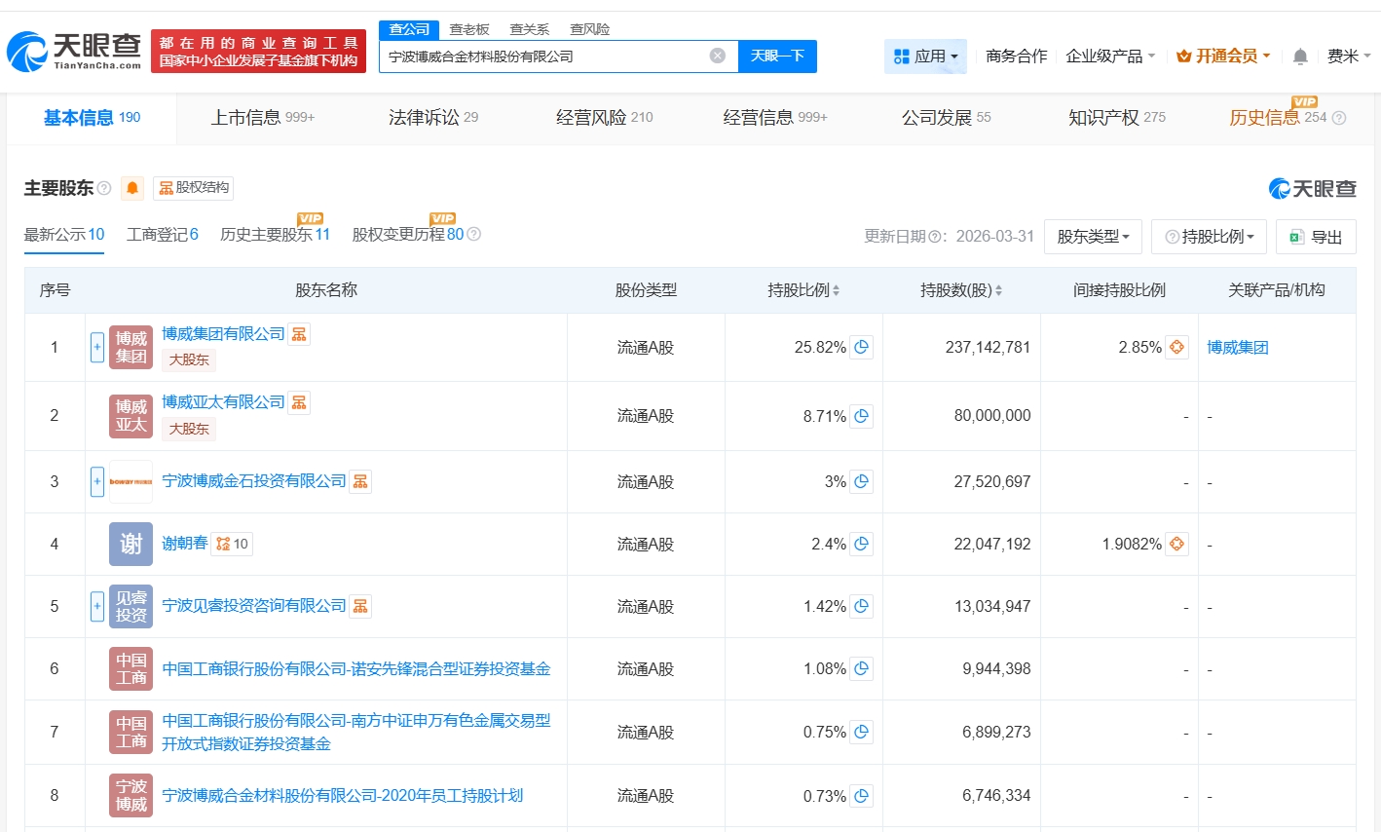Viewport: 1381px width, 832px height.
Task: Select 最新公示 10 sub-tab
Action: click(x=64, y=235)
